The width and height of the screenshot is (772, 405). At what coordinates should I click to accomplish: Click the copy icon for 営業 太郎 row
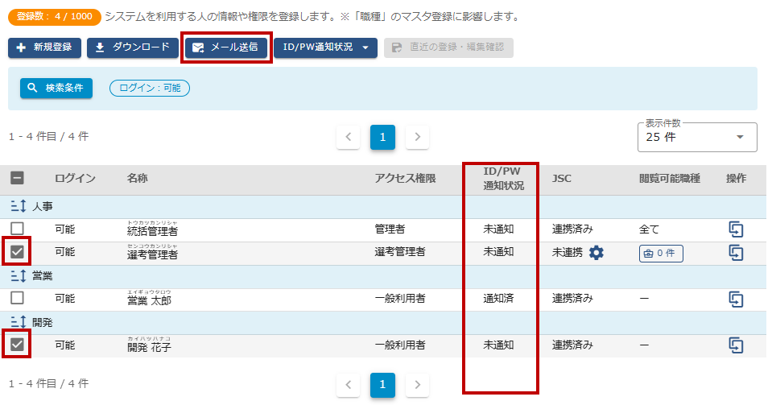tap(735, 299)
